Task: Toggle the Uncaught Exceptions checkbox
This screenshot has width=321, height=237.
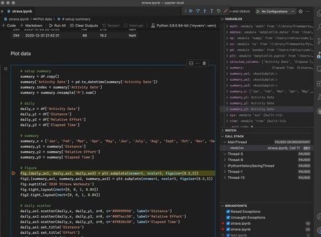Action: coord(228,217)
